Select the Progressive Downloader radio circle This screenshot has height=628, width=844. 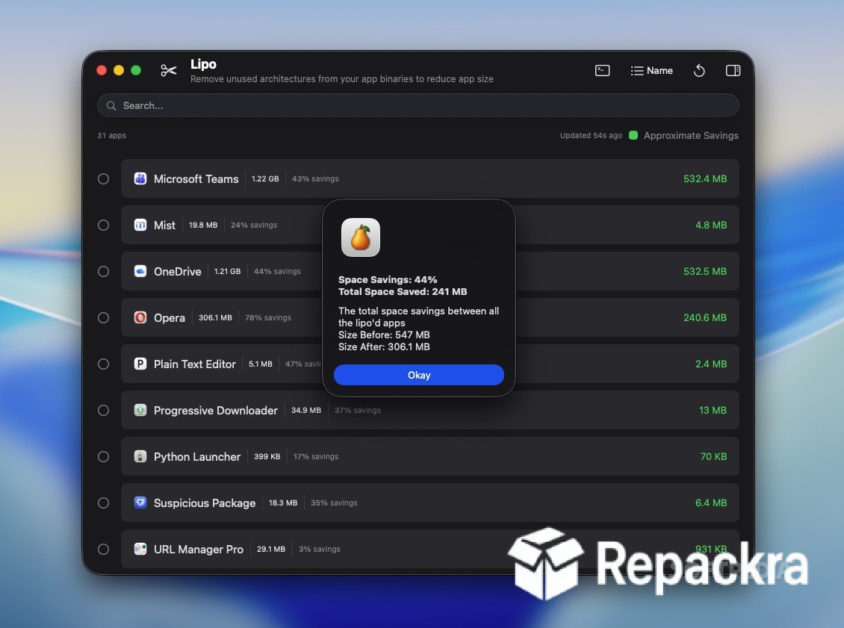coord(103,410)
